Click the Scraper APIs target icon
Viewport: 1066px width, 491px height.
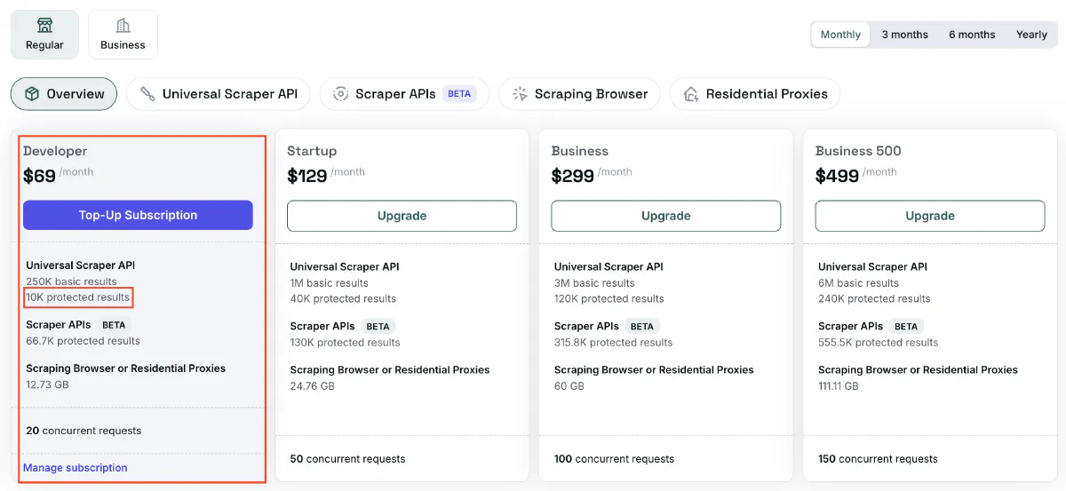tap(340, 94)
